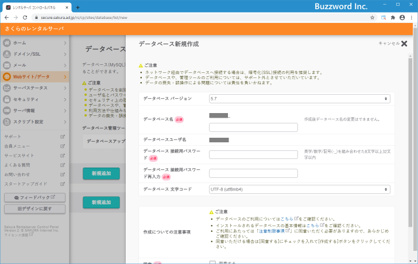Expand the スクリプト設定 menu chevron
The height and width of the screenshot is (264, 418).
coord(65,122)
